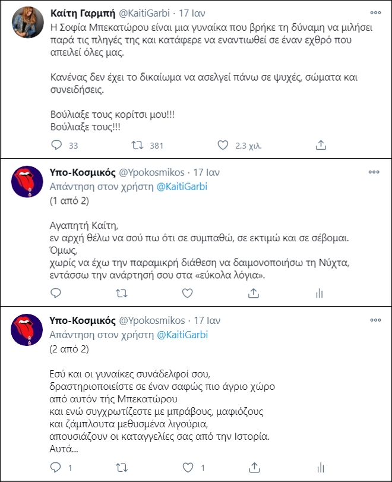Open more options on the (1 από 2) reply
This screenshot has width=392, height=482.
374,172
